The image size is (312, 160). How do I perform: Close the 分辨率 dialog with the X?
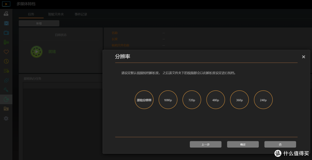click(303, 57)
